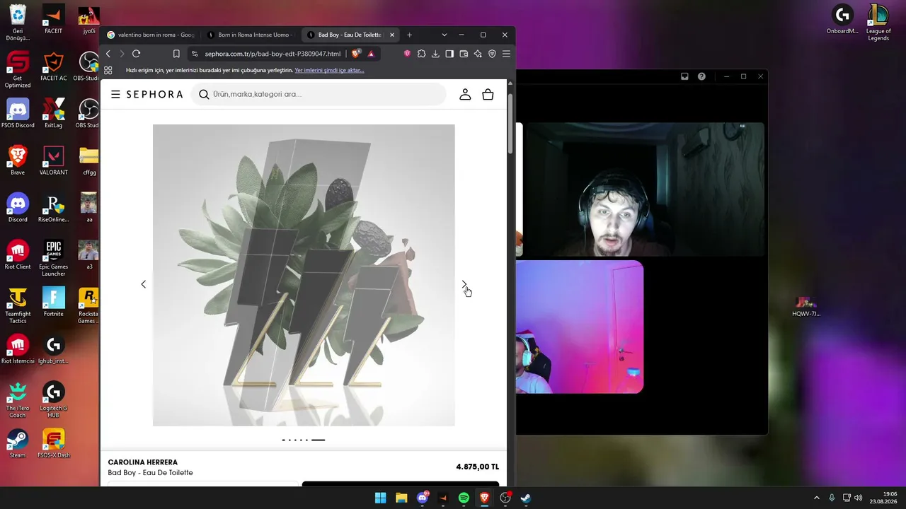The height and width of the screenshot is (509, 906).
Task: Click the import bookmarks now link
Action: point(329,71)
